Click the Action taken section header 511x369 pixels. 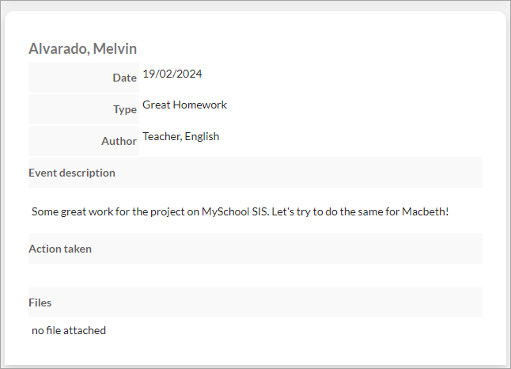pyautogui.click(x=255, y=249)
